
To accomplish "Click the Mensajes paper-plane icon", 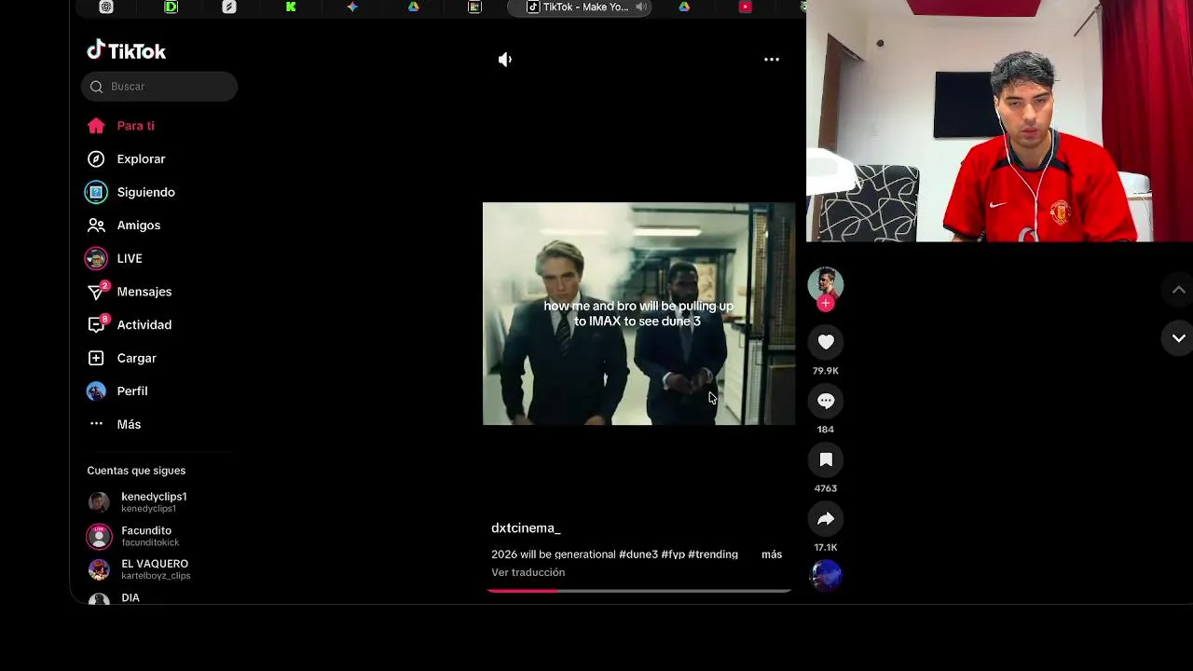I will coord(96,293).
